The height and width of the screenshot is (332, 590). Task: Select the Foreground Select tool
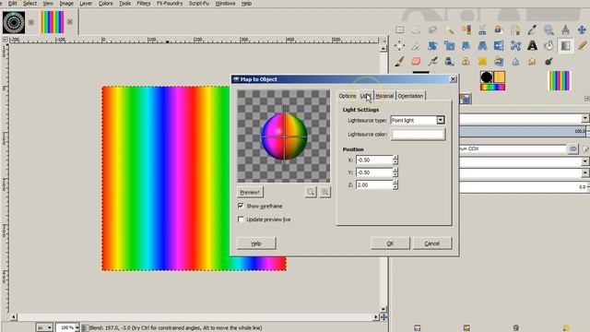point(499,30)
